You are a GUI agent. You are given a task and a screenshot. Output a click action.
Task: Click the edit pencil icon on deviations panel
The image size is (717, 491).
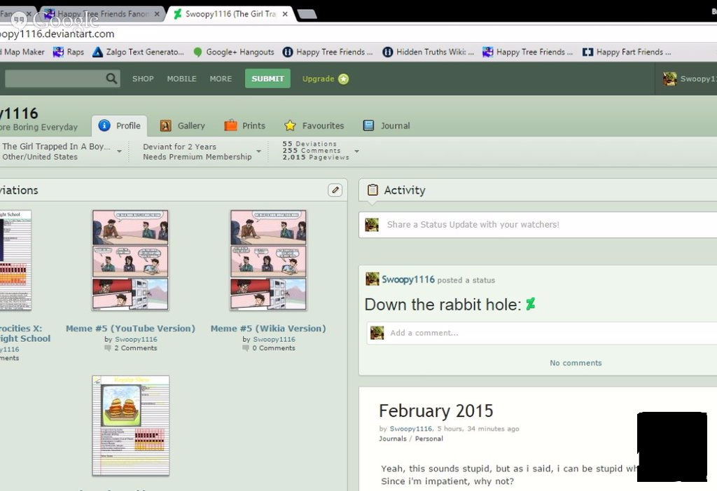point(335,190)
